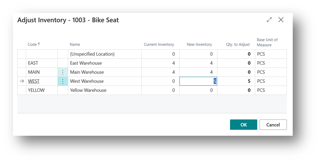Click the Qty. to Adjust column header
The width and height of the screenshot is (319, 162).
(238, 44)
